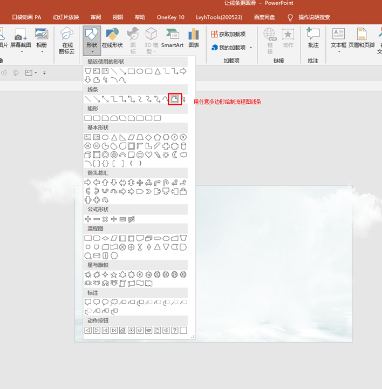382x389 pixels.
Task: Select the Heart shape in 基本形状
Action: click(x=148, y=155)
